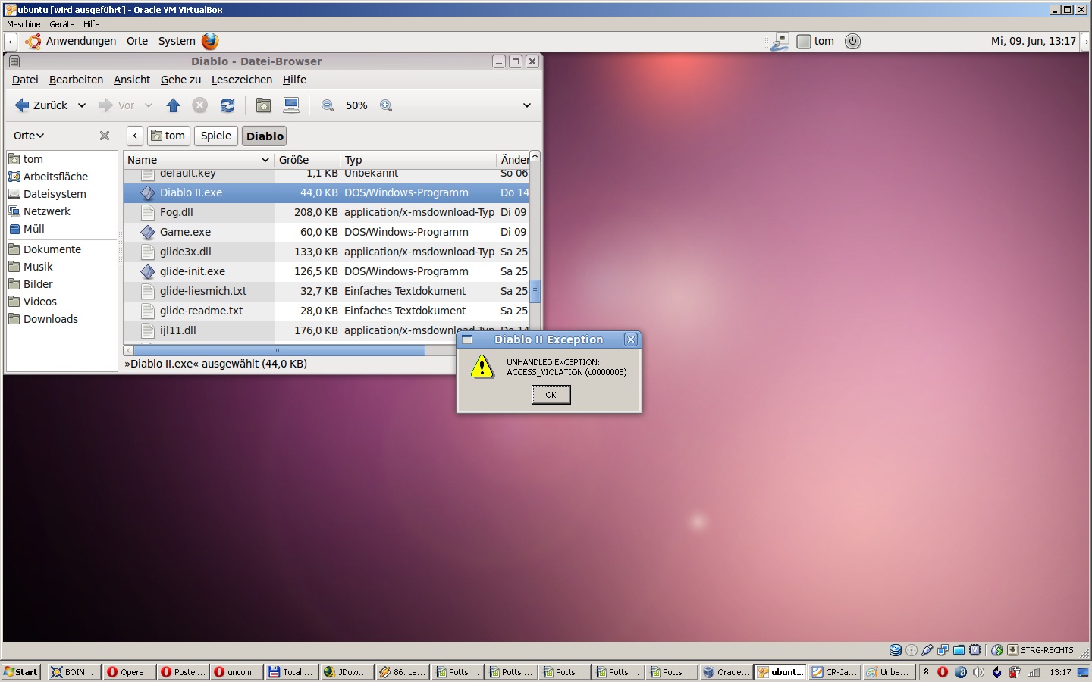This screenshot has height=682, width=1092.
Task: Open Dokumente bookmark in sidebar
Action: pos(52,249)
